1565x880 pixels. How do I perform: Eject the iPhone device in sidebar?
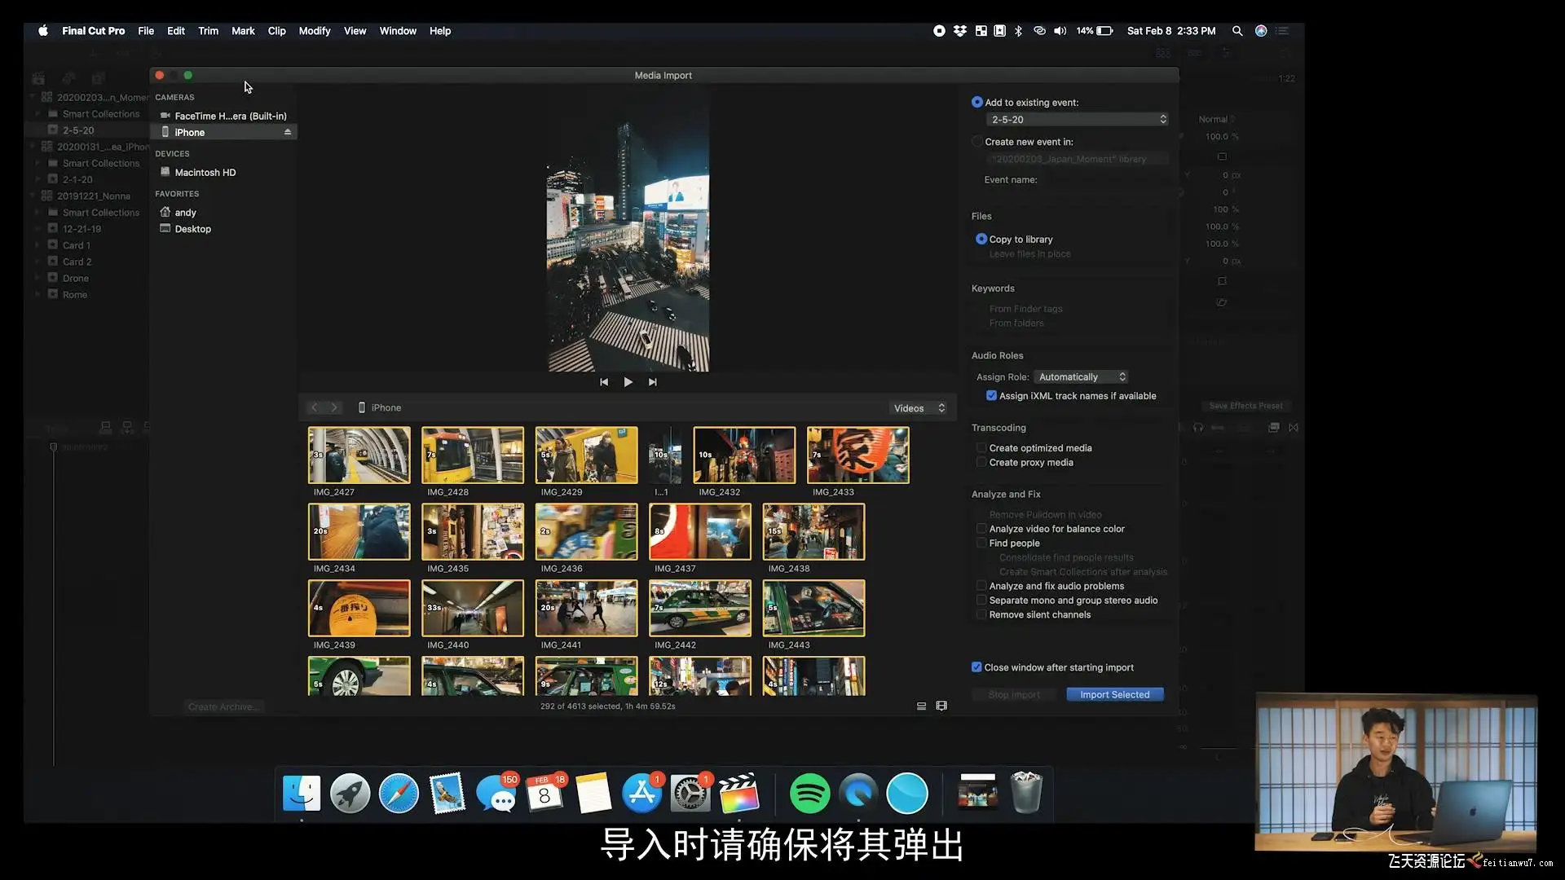(288, 132)
